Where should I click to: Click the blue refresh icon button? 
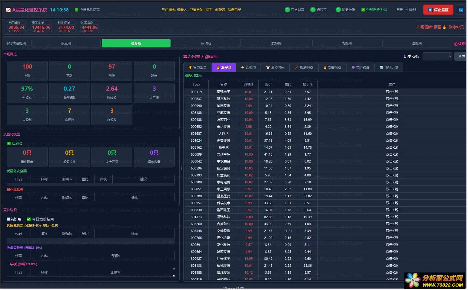[461, 10]
